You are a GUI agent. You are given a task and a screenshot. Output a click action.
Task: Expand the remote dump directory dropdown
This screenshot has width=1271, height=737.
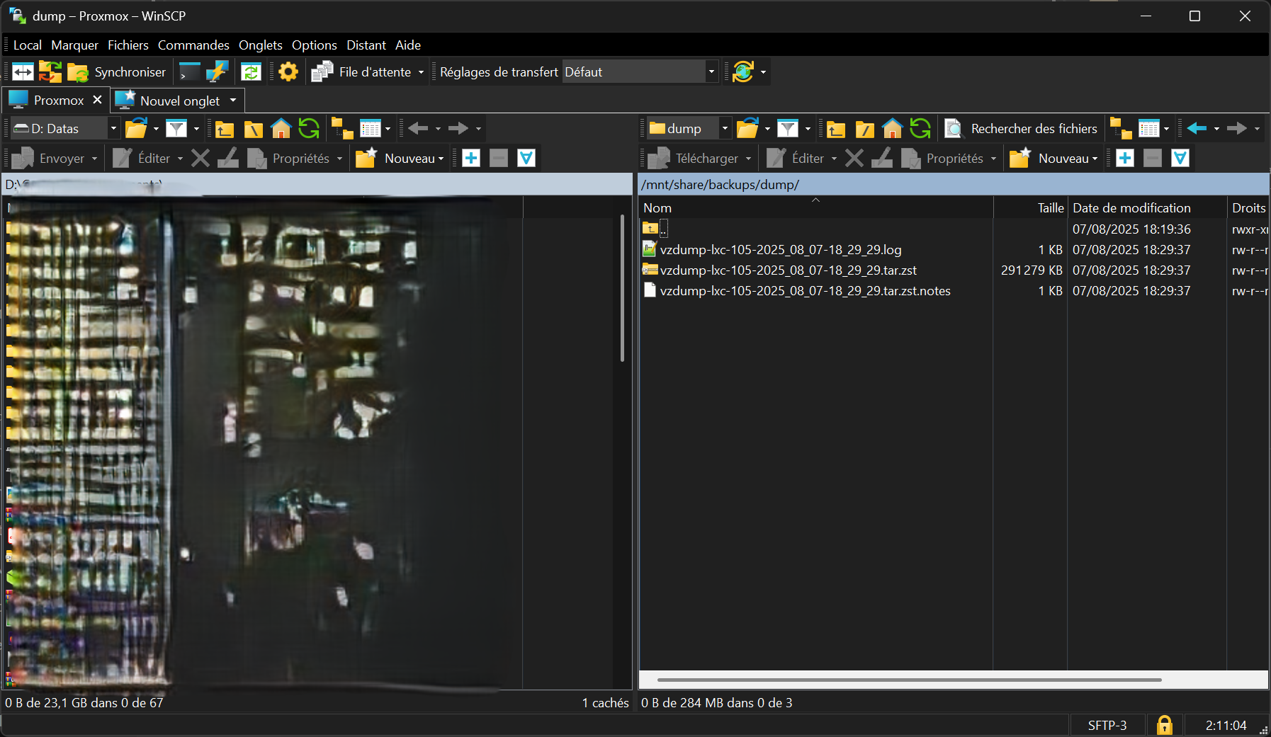724,129
